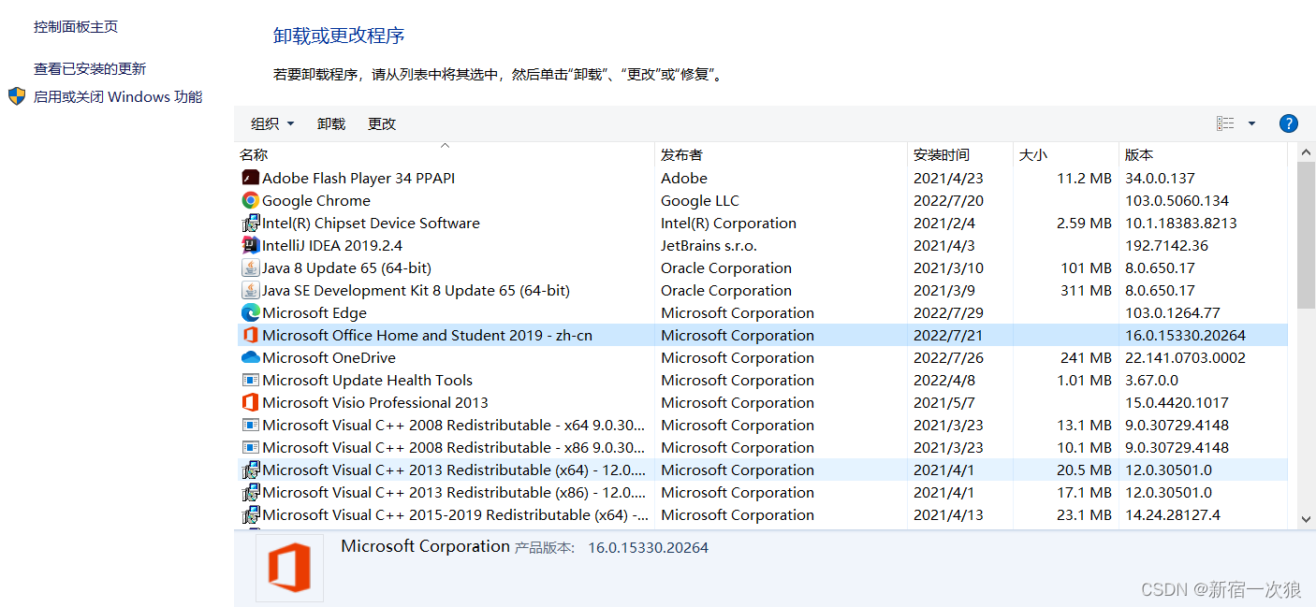The width and height of the screenshot is (1316, 607).
Task: Click the shield icon beside Windows 功能
Action: (x=17, y=96)
